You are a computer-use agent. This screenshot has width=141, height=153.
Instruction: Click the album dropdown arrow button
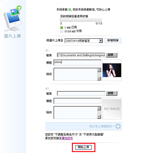[x=100, y=41]
